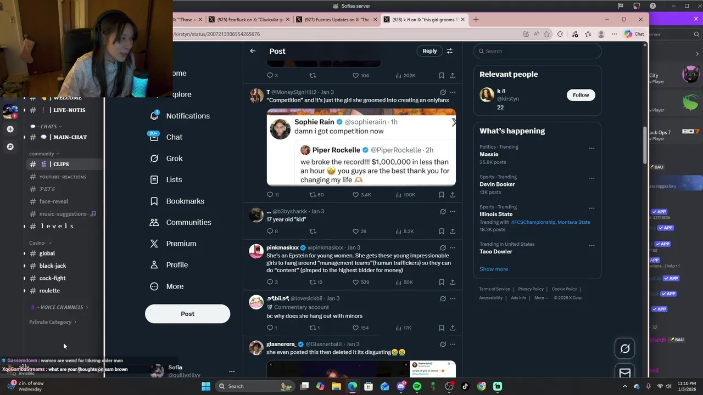The width and height of the screenshot is (703, 395).
Task: Open TikTok from Windows taskbar
Action: tap(465, 386)
